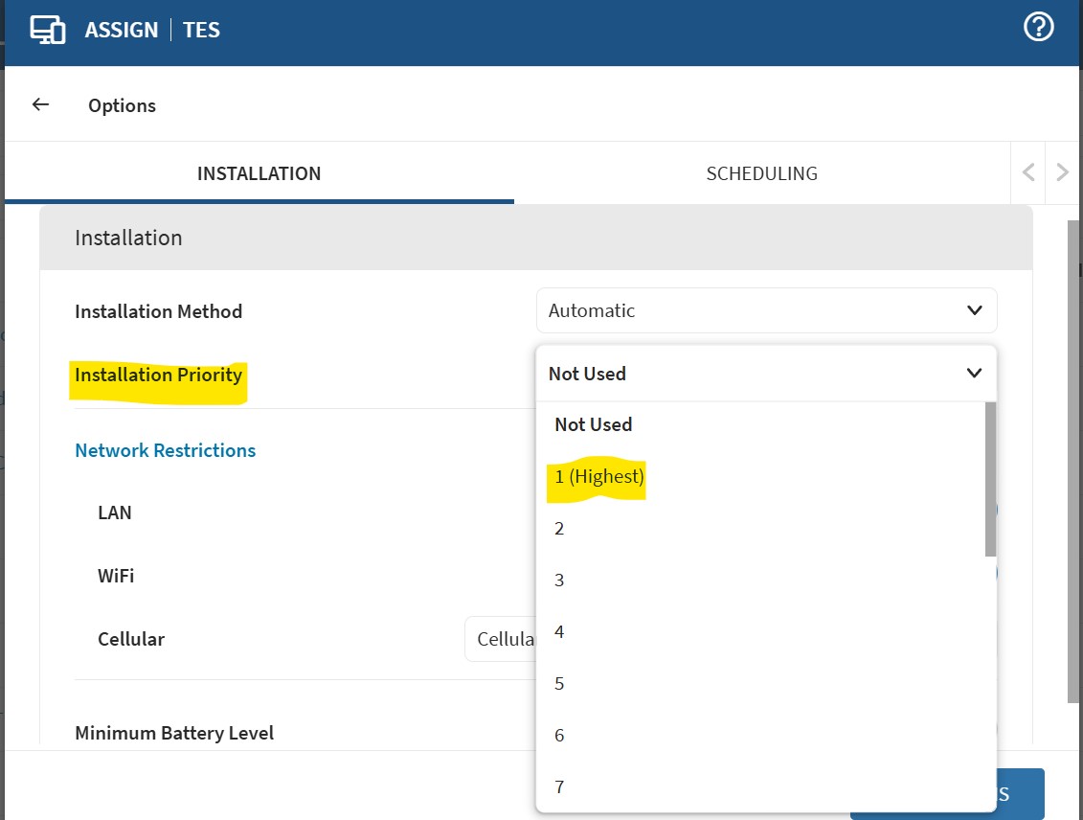This screenshot has width=1083, height=820.
Task: Open the partially hidden Cellular dropdown
Action: tap(500, 639)
